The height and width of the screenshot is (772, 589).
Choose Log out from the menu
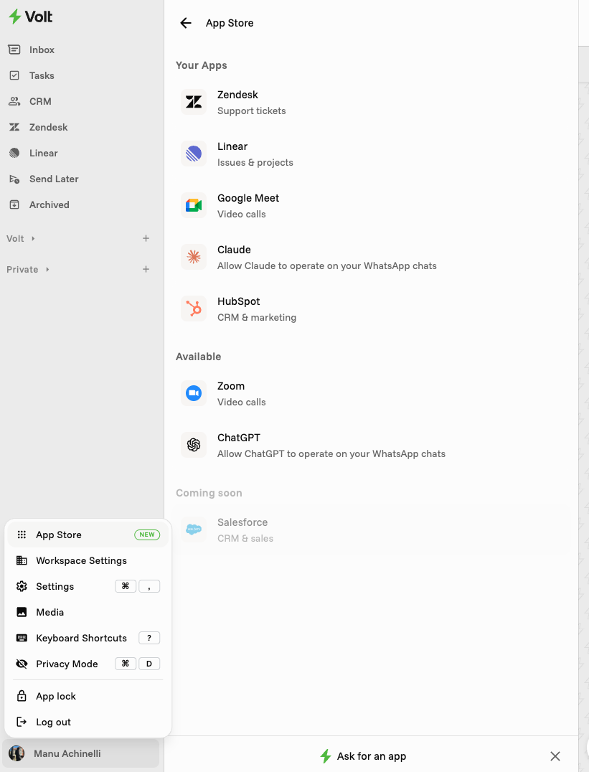88,722
